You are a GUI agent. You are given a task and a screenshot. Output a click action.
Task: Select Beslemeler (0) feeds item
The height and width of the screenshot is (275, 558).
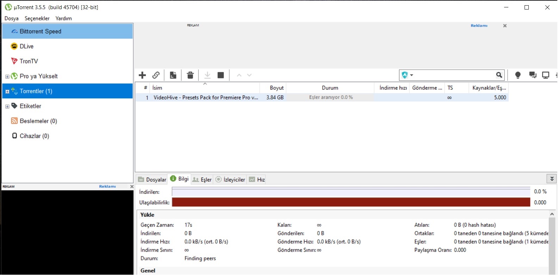click(x=68, y=121)
